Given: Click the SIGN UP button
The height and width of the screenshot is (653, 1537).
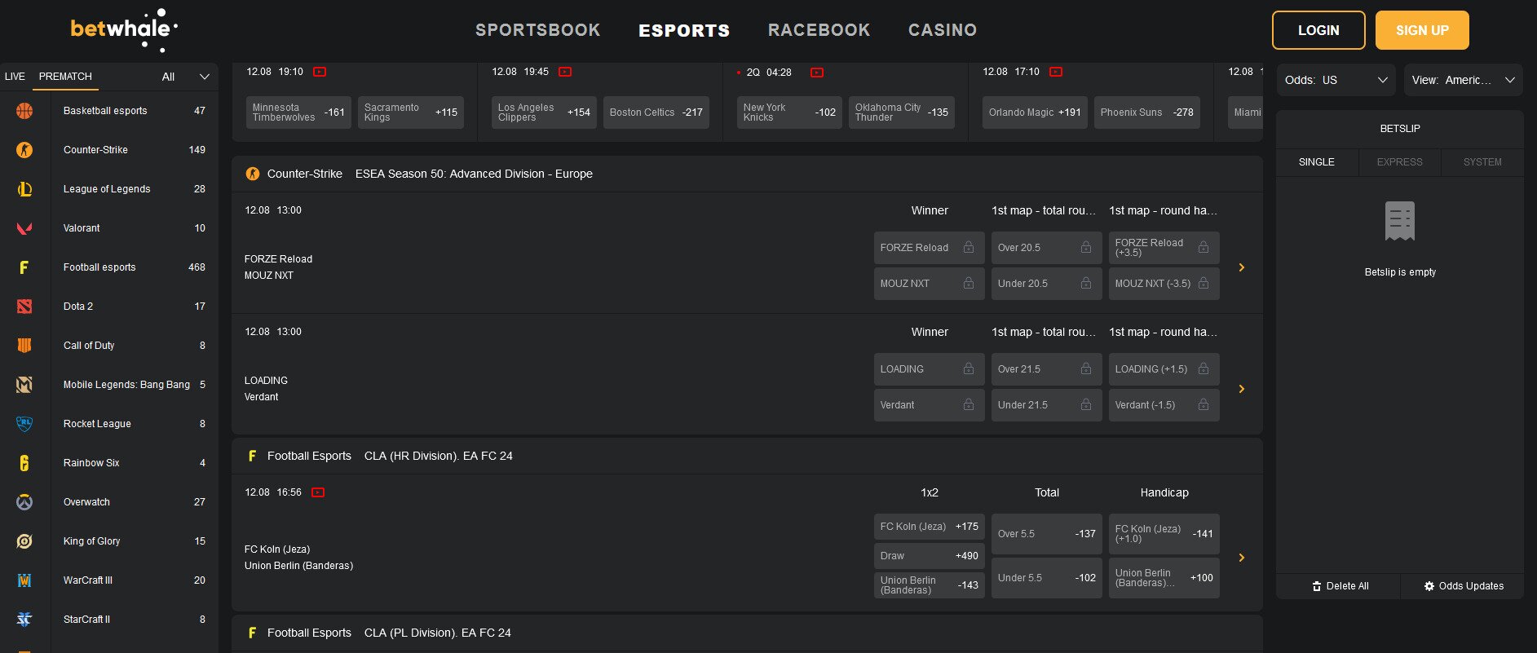Looking at the screenshot, I should tap(1422, 30).
